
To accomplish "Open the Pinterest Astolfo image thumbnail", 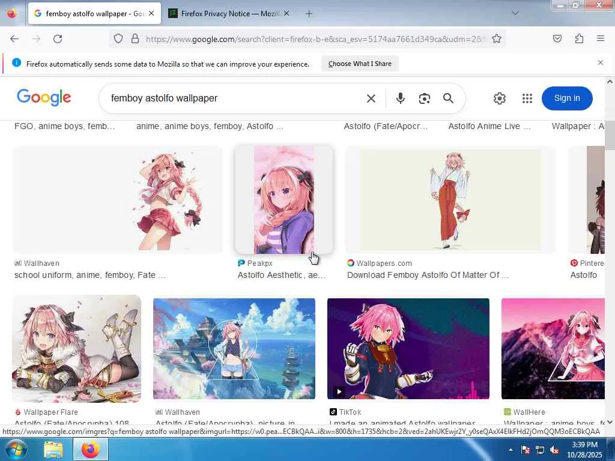I will click(x=586, y=200).
